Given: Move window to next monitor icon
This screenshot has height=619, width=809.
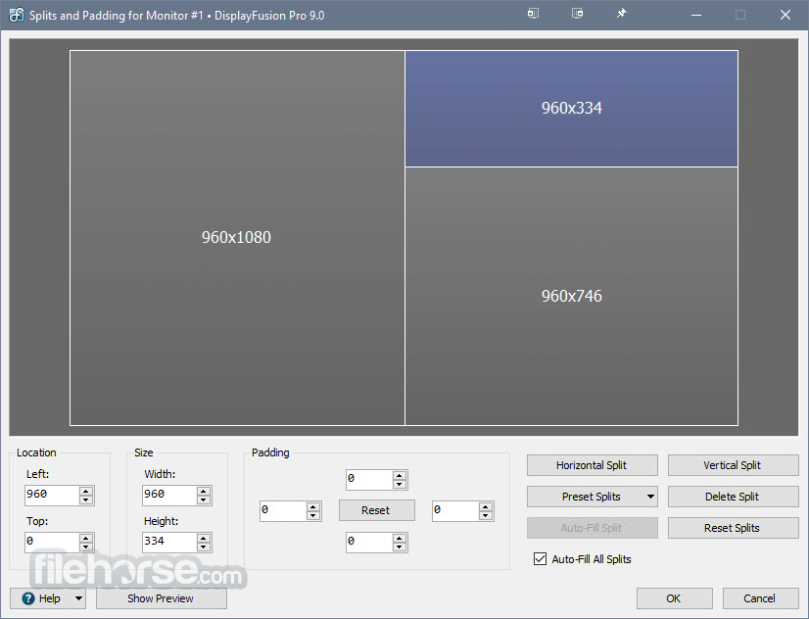Looking at the screenshot, I should click(x=577, y=14).
